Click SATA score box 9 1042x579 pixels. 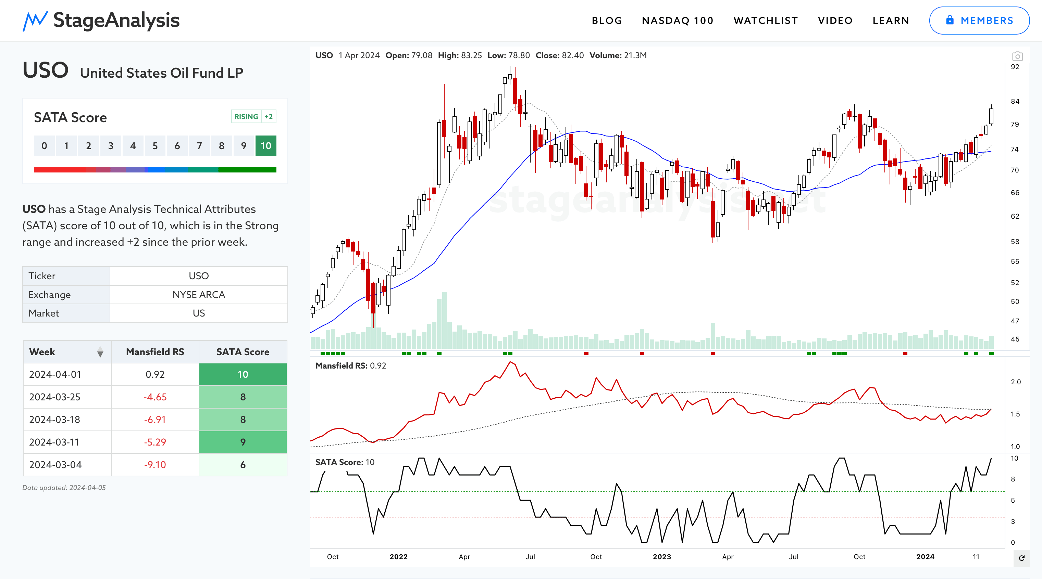(x=244, y=146)
